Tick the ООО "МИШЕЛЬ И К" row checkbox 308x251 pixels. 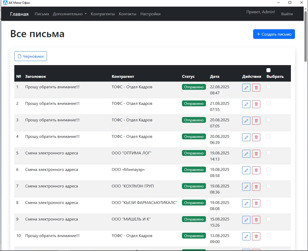pyautogui.click(x=268, y=219)
